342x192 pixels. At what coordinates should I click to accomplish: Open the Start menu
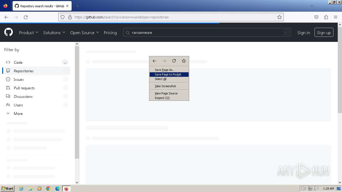click(x=7, y=189)
